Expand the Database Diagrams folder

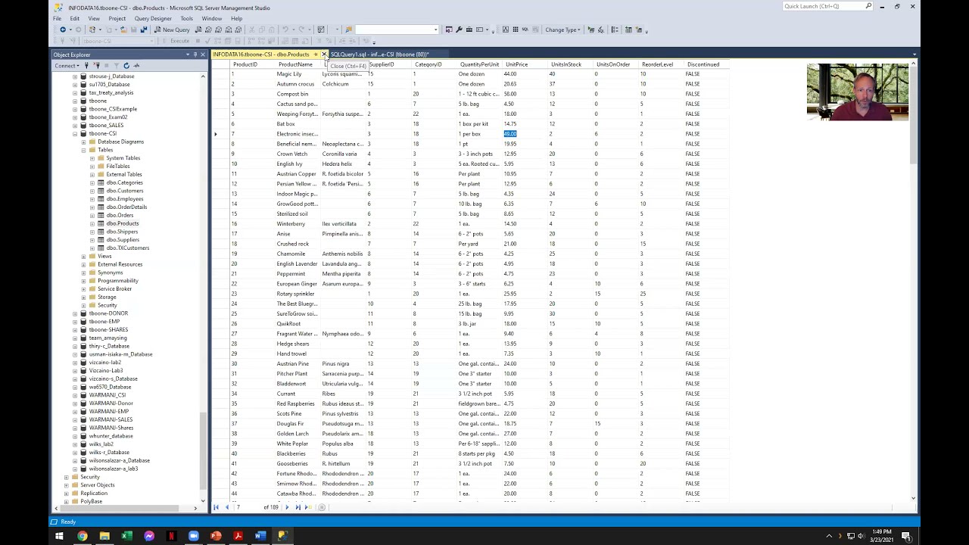(83, 142)
